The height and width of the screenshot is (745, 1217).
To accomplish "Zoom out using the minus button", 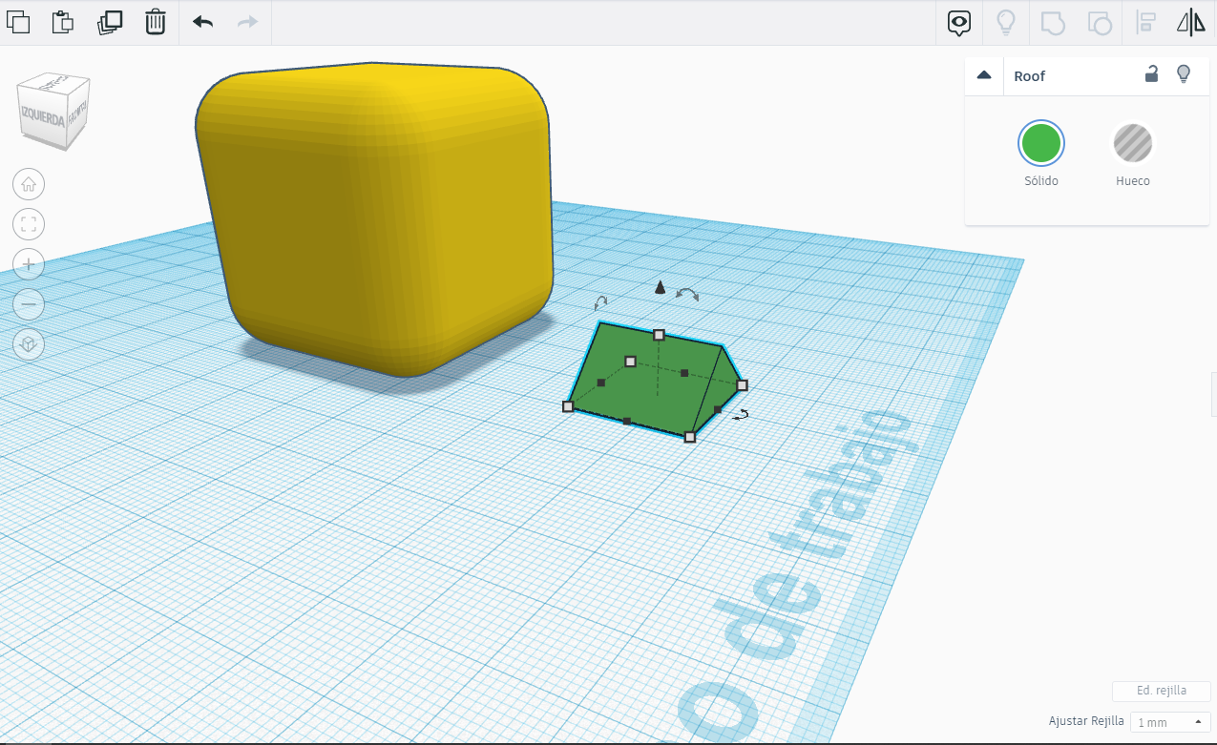I will 29,304.
